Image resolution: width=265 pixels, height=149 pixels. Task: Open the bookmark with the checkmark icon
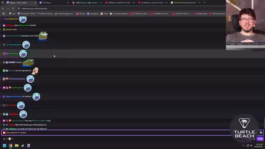(x=64, y=14)
